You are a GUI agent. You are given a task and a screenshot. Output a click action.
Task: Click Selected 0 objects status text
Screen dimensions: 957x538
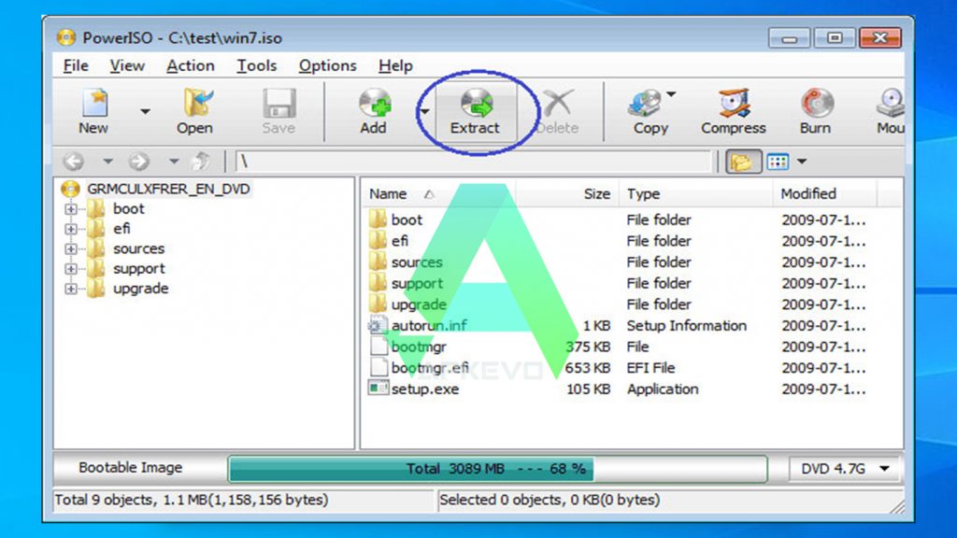(550, 500)
